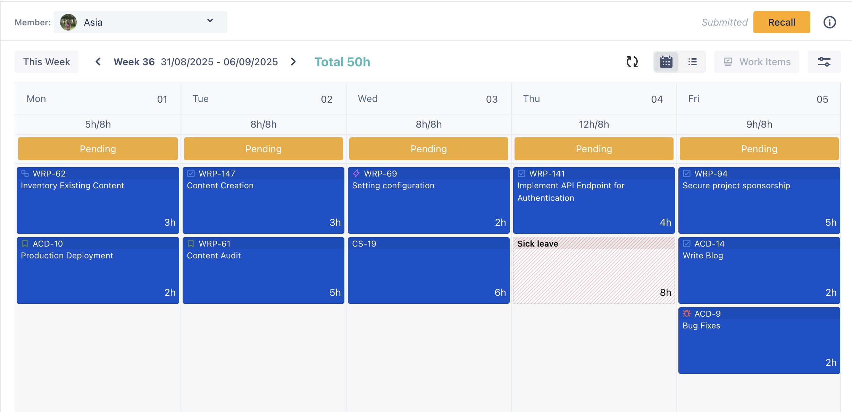Screen dimensions: 852x412
Task: Click the lightning icon on WRP-69
Action: pos(356,173)
